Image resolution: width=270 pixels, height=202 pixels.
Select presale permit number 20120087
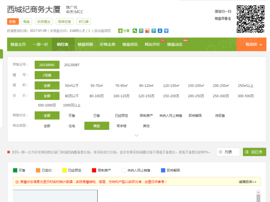click(x=72, y=65)
